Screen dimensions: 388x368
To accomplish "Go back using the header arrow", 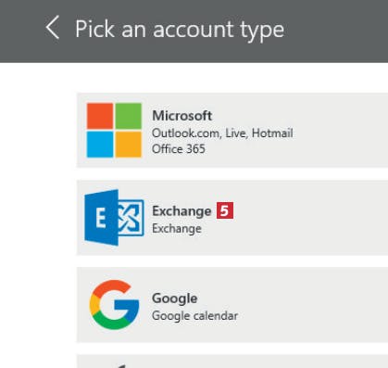I will [x=53, y=28].
